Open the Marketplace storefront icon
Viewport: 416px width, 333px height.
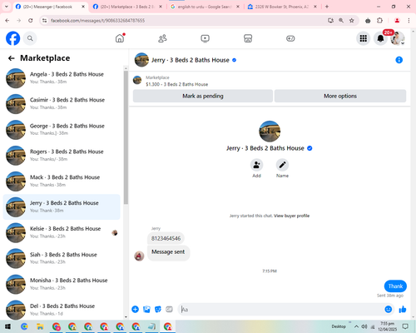coord(248,38)
